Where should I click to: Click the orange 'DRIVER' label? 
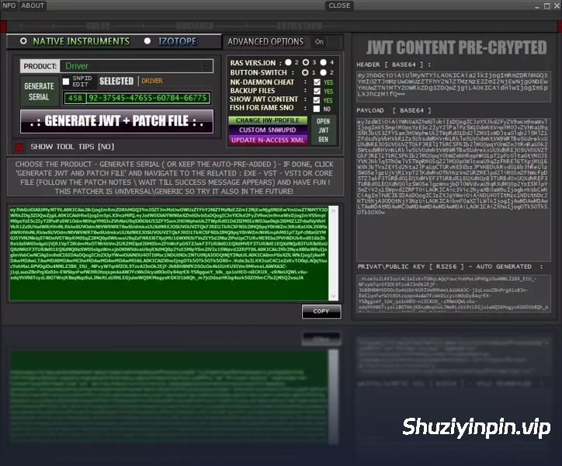[x=152, y=81]
